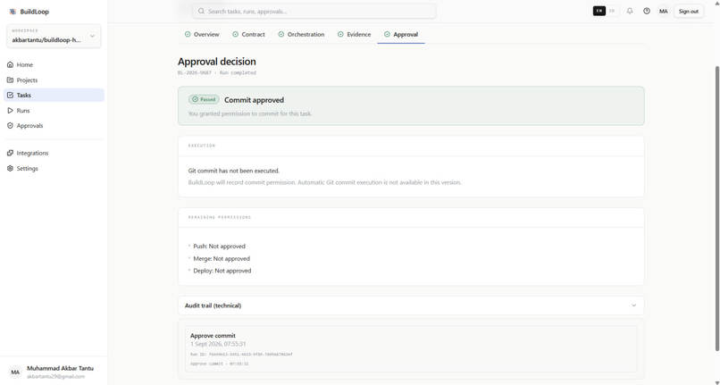Click the Integrations icon
The image size is (720, 385).
(x=10, y=153)
